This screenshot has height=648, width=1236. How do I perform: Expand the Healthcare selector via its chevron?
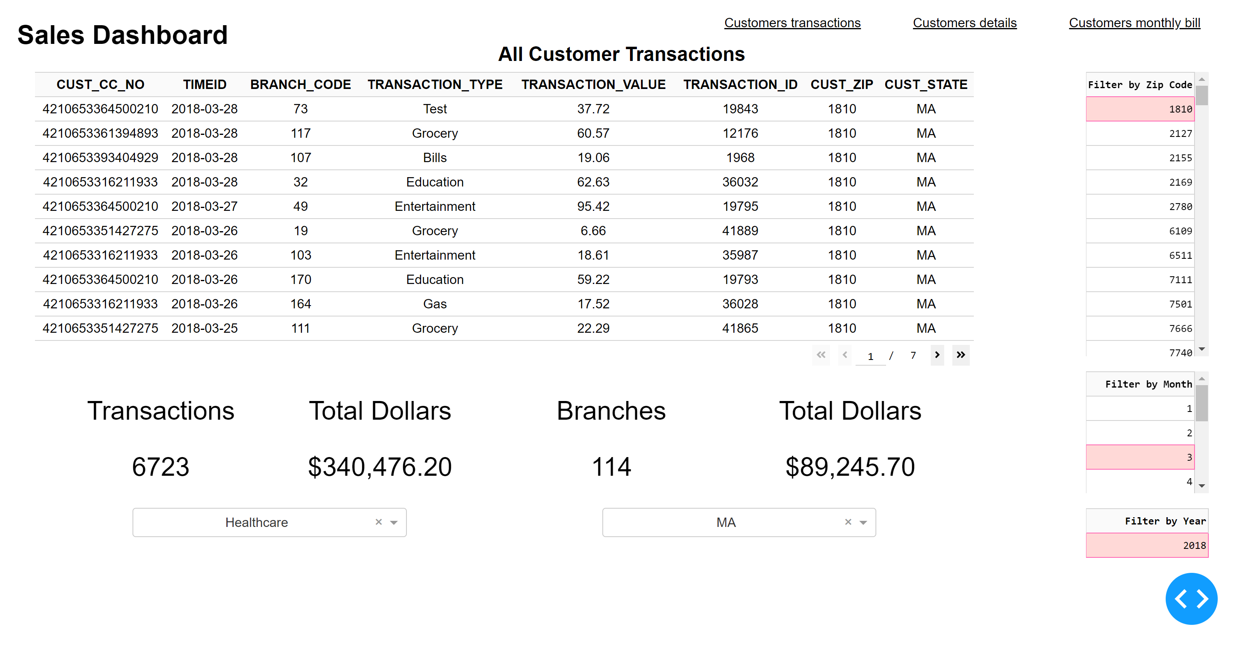[393, 522]
